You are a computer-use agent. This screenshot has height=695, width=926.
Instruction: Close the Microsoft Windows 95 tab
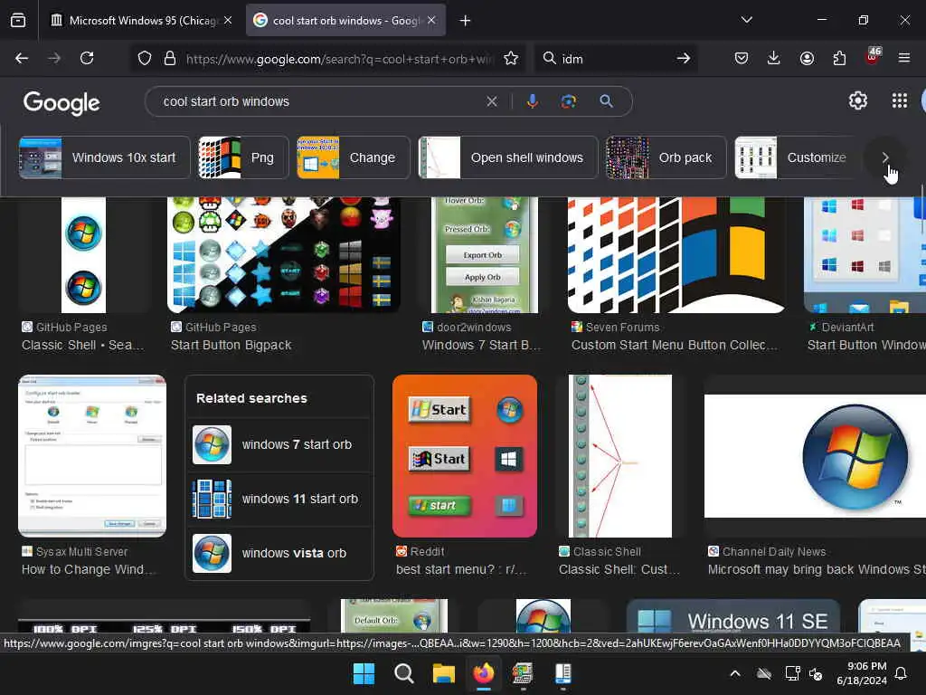pos(228,20)
